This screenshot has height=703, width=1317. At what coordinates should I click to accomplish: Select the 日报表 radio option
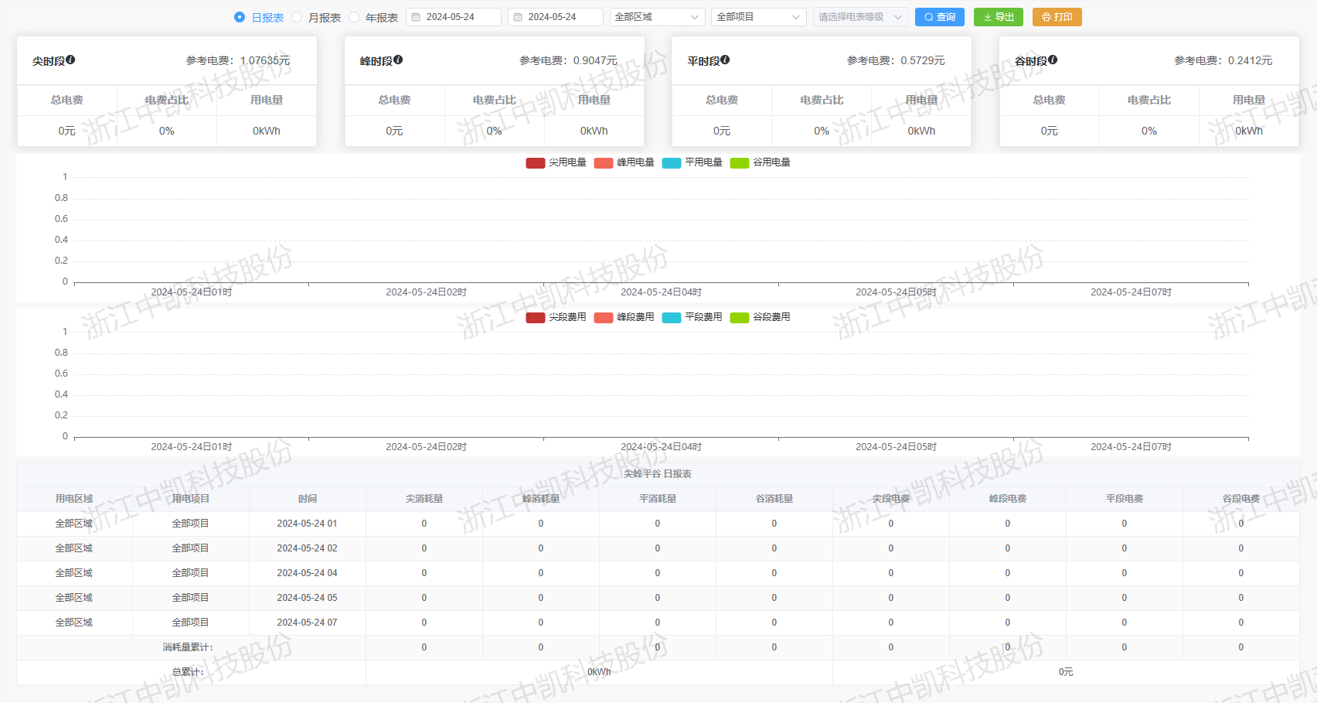click(x=240, y=16)
